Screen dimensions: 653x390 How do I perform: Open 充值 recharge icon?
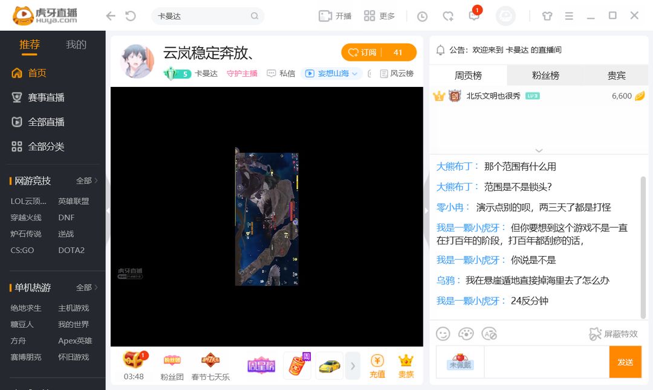click(x=377, y=366)
